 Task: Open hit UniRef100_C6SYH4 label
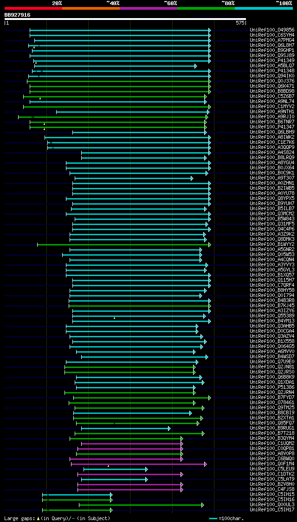tap(272, 35)
